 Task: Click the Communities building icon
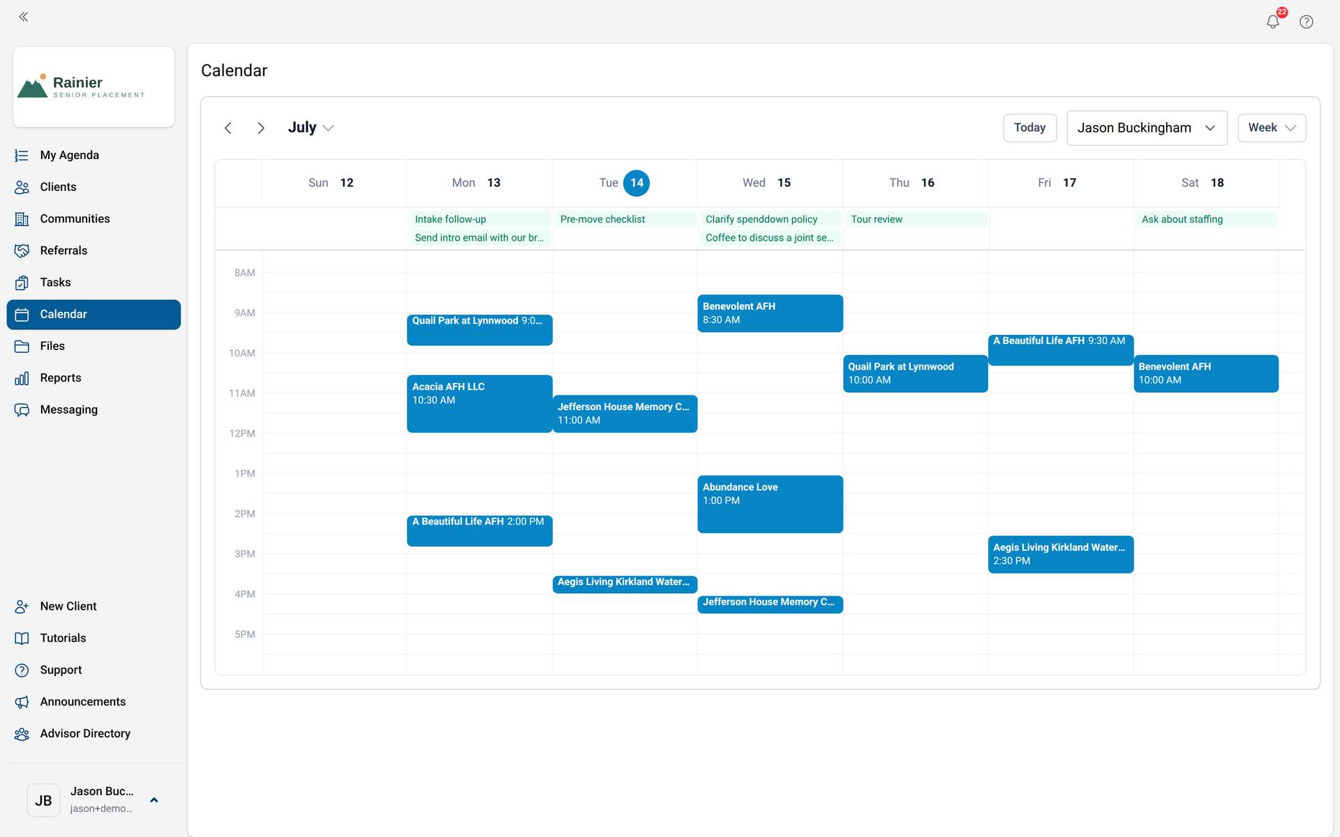coord(22,219)
